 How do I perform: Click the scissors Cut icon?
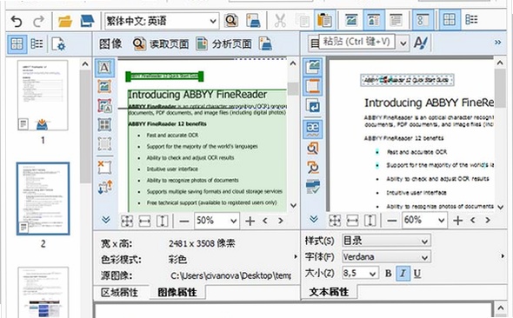pos(280,21)
